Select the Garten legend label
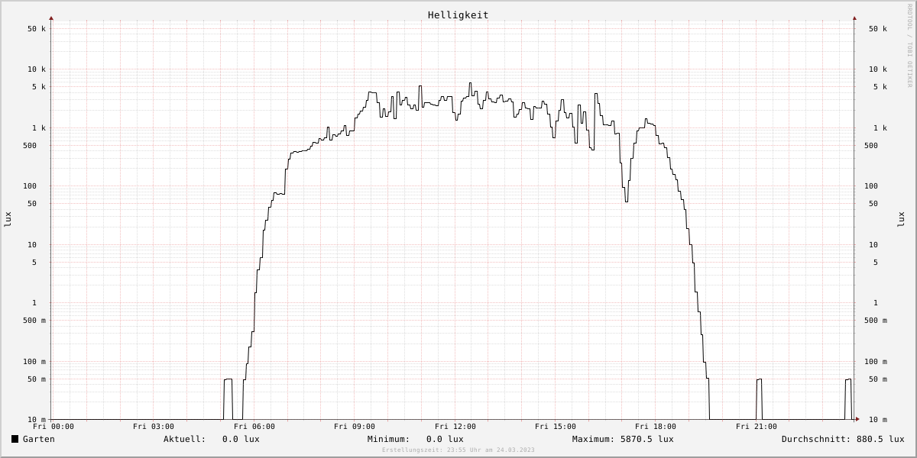The width and height of the screenshot is (917, 458). [x=39, y=439]
